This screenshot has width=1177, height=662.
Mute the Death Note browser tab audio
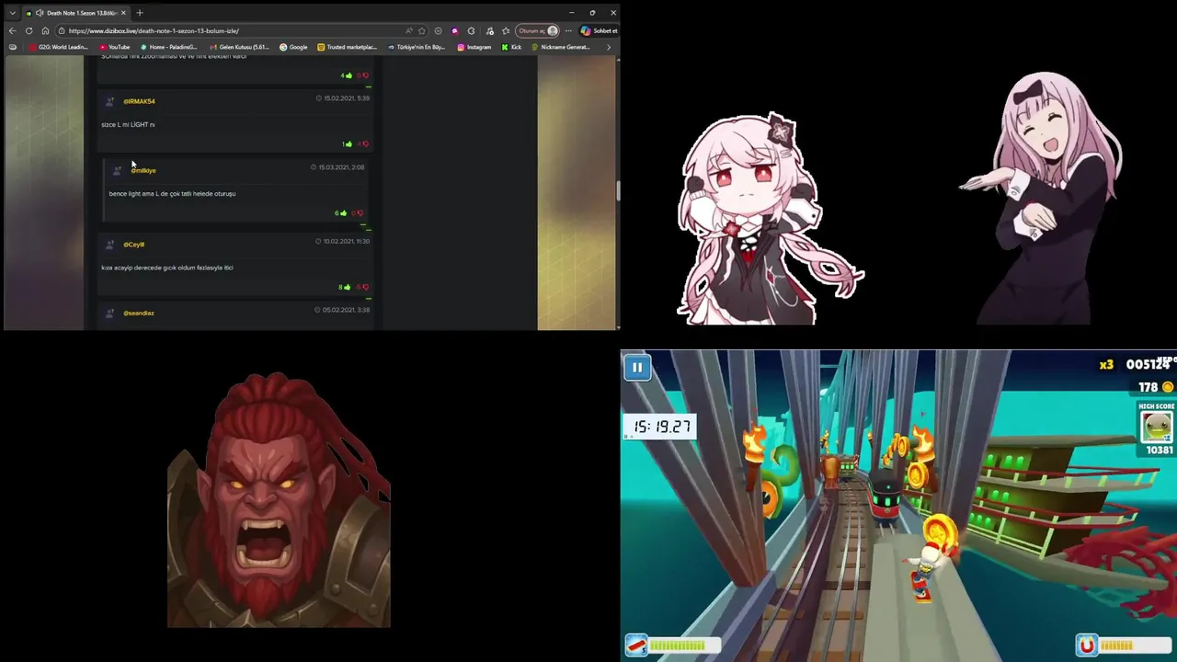[40, 13]
